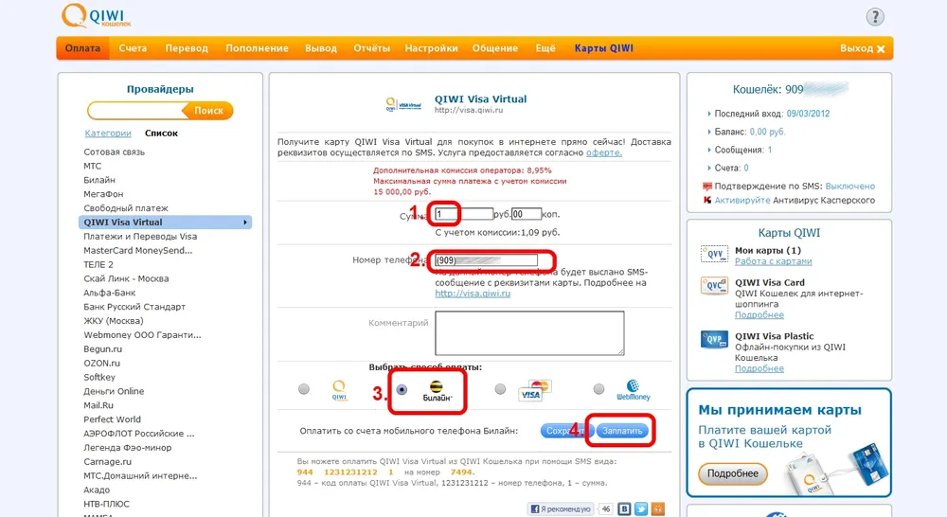The height and width of the screenshot is (517, 947).
Task: Select QIWI wallet payment radio button
Action: [304, 389]
